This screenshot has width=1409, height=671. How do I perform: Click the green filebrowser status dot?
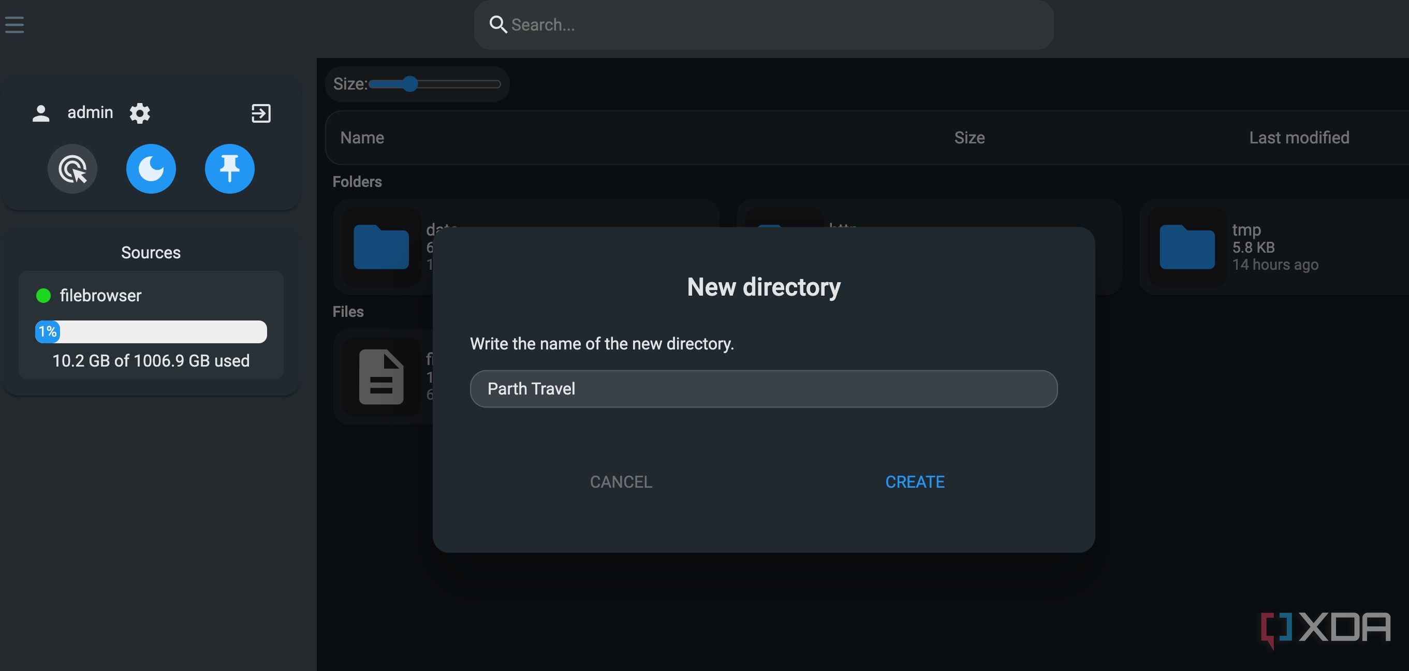(x=43, y=296)
